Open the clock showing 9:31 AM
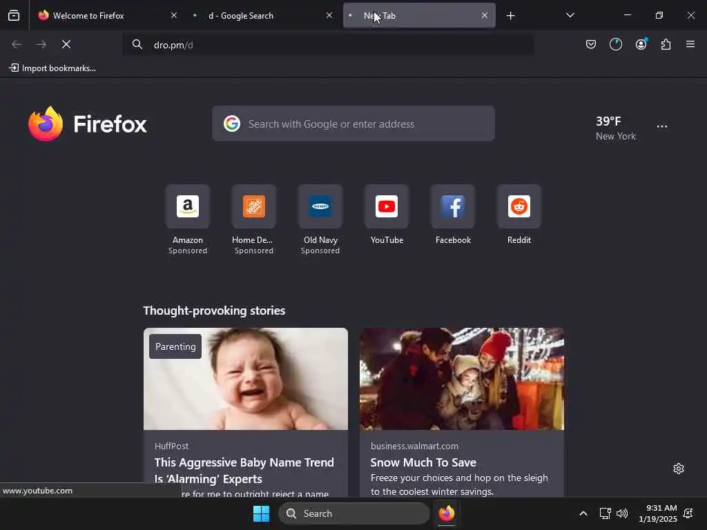The width and height of the screenshot is (707, 530). pyautogui.click(x=658, y=513)
